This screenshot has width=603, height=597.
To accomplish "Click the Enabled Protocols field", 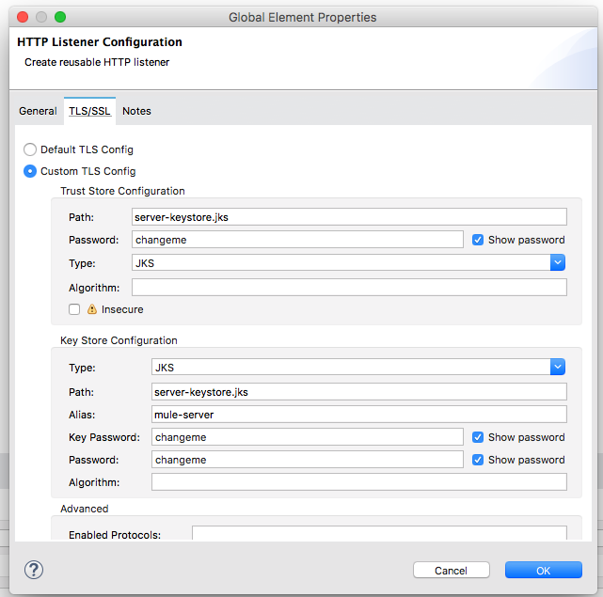I will click(x=379, y=533).
